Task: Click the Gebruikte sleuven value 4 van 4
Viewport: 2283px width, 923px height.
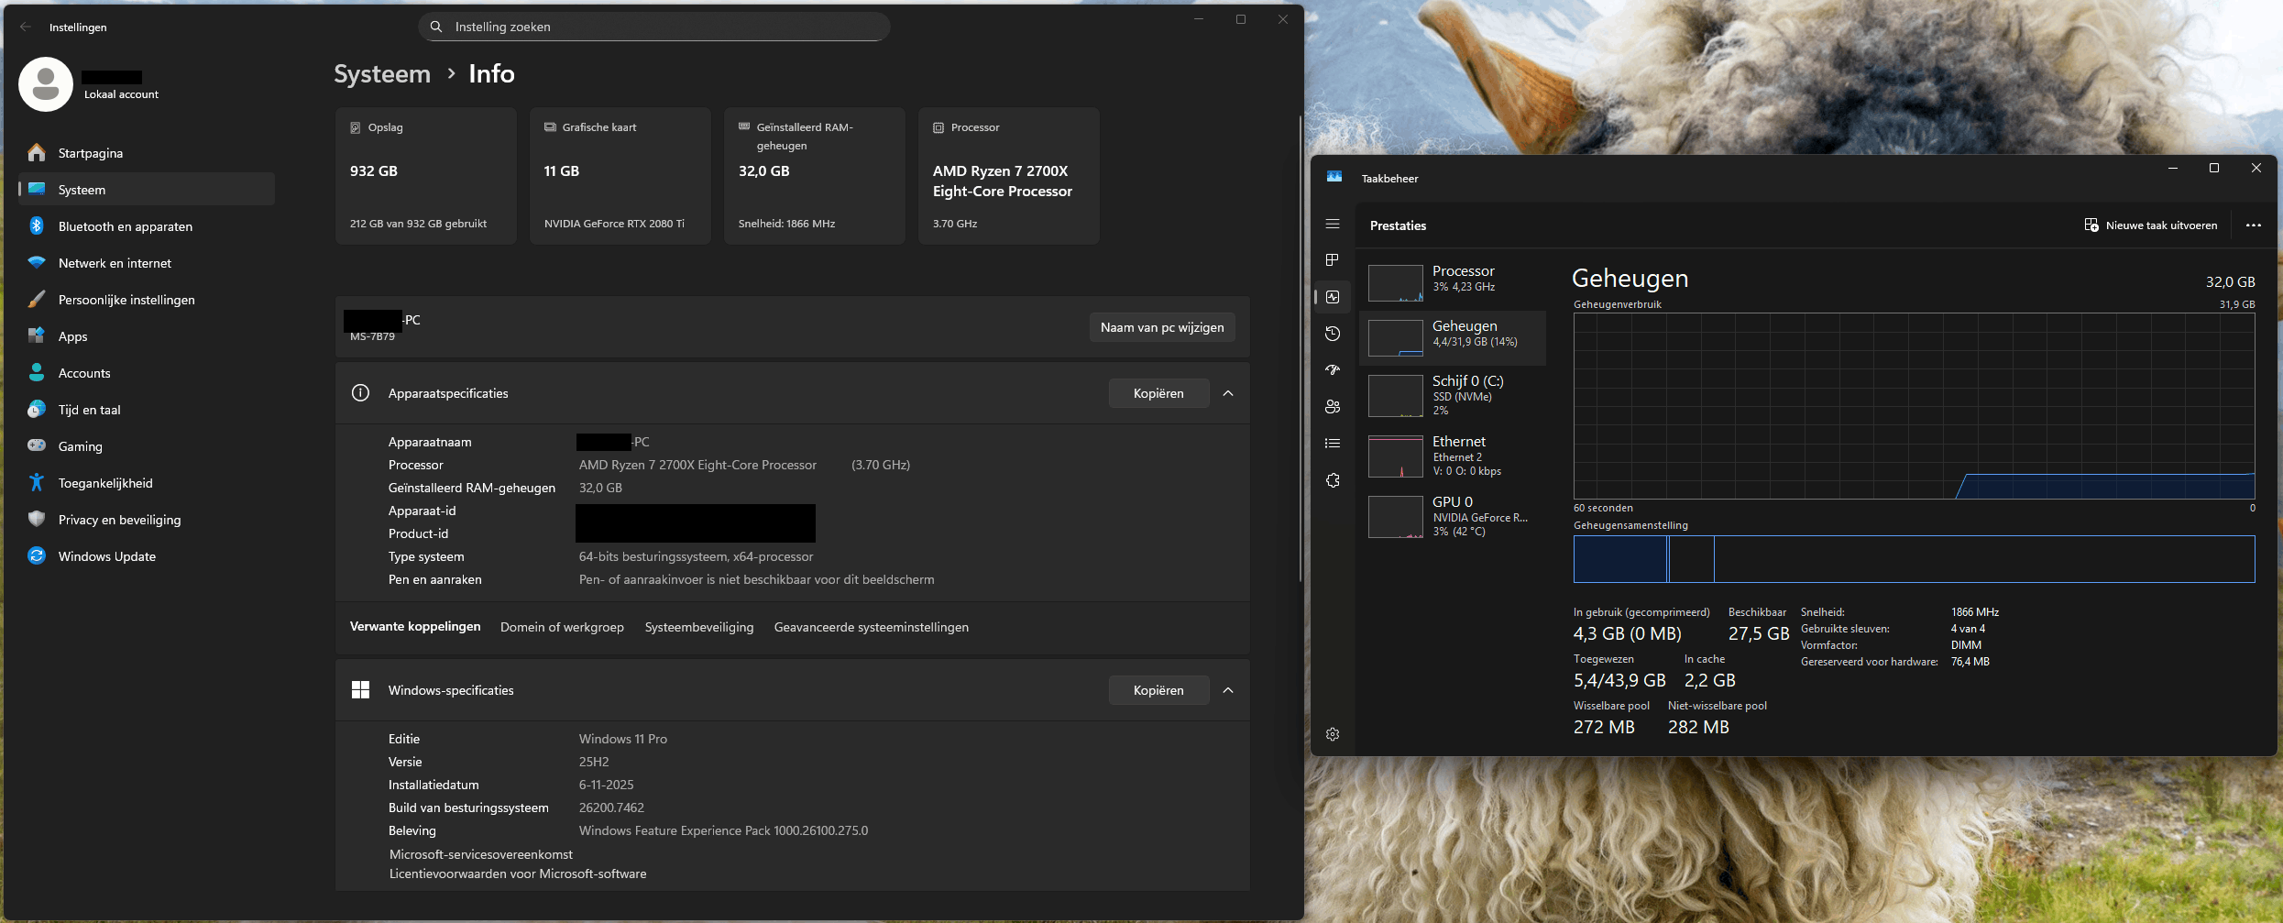Action: click(1968, 629)
